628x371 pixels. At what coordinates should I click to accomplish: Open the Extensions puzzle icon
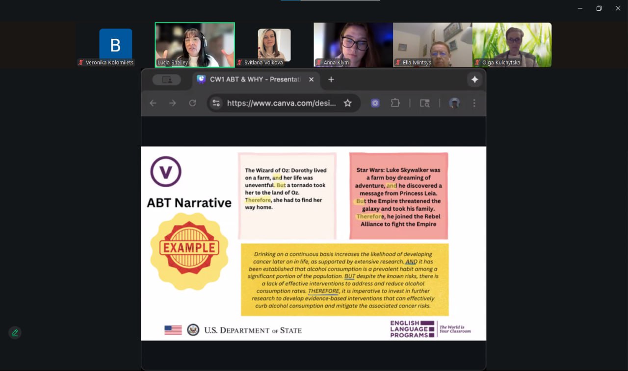[x=395, y=103]
